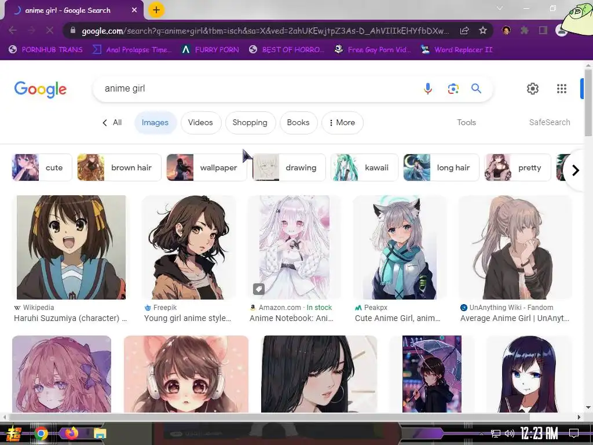593x445 pixels.
Task: Open the extensions puzzle icon
Action: click(x=524, y=30)
